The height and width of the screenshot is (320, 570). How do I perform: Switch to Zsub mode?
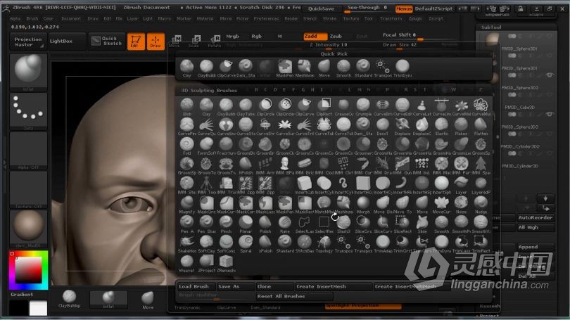[x=336, y=37]
